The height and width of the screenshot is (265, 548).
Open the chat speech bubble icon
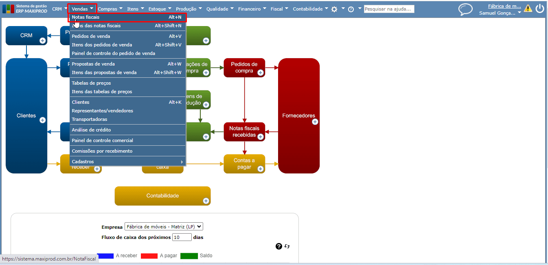click(465, 9)
